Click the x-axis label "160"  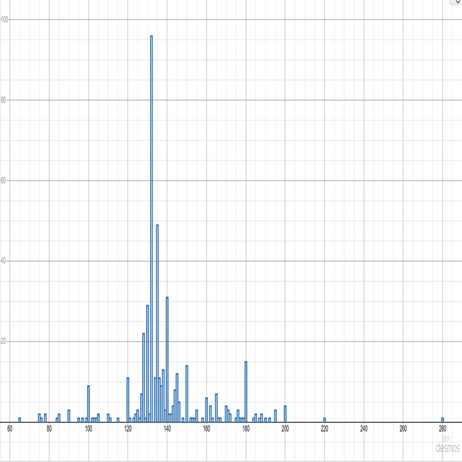point(207,429)
